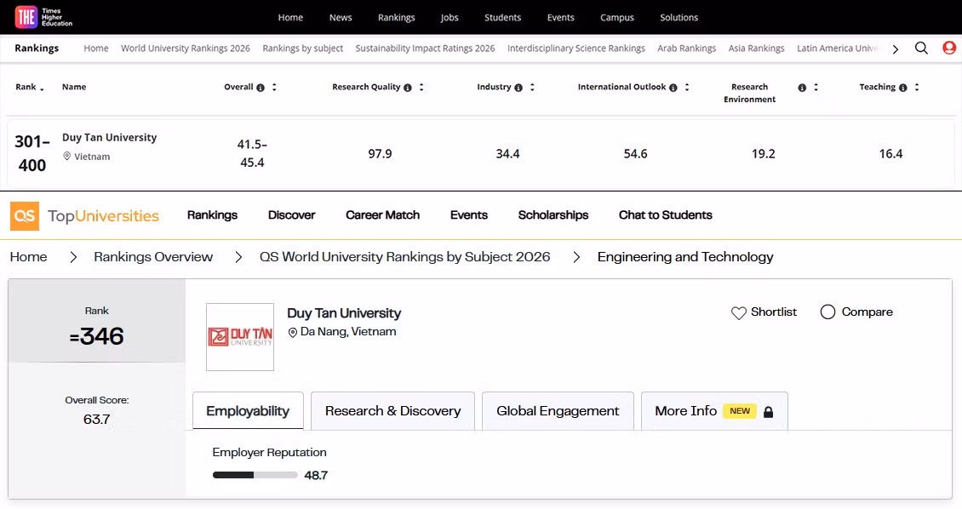Screen dimensions: 962x509
Task: Open the Home menu in THE header
Action: tap(290, 17)
